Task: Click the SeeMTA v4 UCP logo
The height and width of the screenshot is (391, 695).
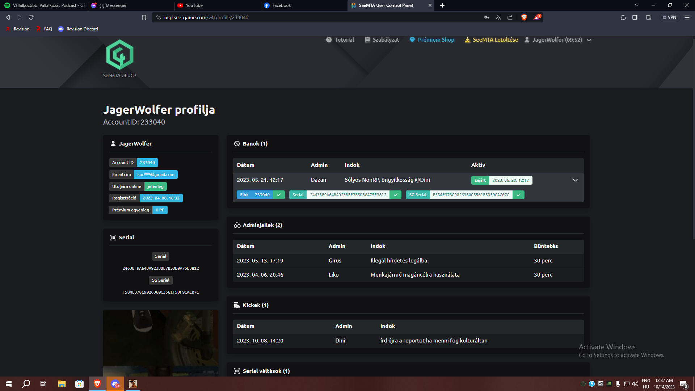Action: (x=119, y=55)
